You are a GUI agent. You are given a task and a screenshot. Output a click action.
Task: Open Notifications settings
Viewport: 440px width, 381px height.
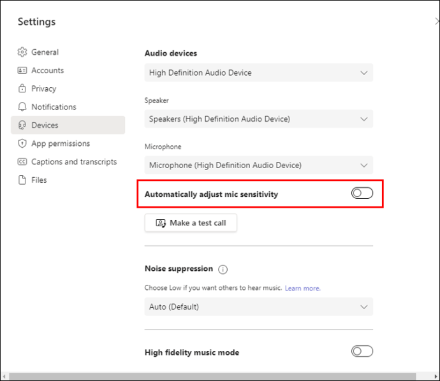68,107
